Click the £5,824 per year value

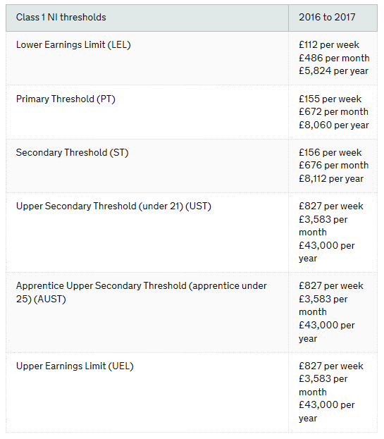[333, 71]
